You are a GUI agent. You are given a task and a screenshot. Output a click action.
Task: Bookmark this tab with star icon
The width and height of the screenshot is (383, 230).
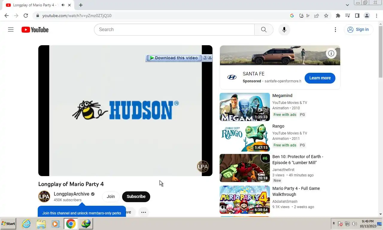(326, 16)
